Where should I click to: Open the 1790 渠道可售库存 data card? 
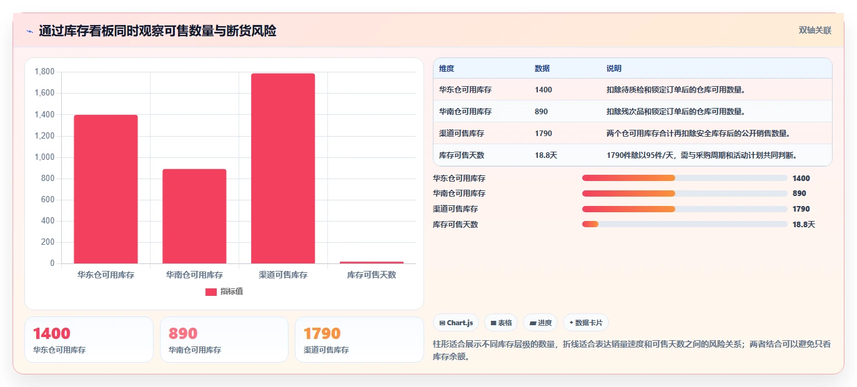(x=359, y=340)
